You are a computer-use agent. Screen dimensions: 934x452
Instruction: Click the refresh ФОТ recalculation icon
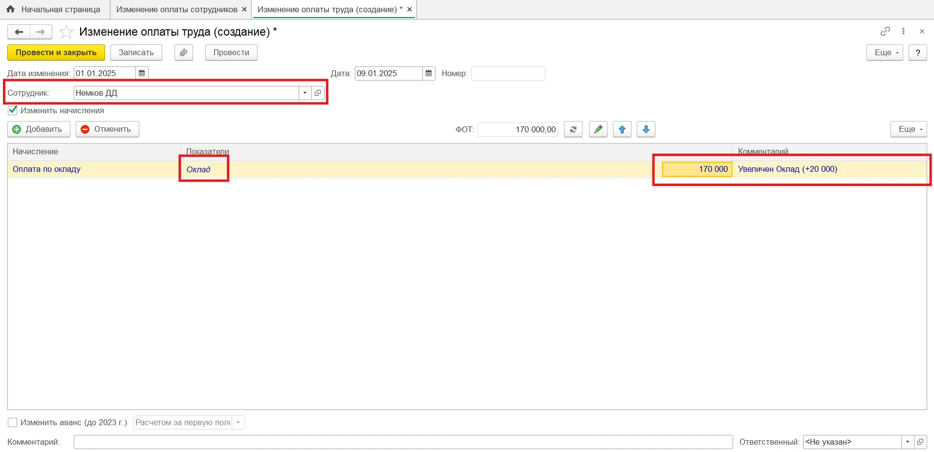point(573,129)
